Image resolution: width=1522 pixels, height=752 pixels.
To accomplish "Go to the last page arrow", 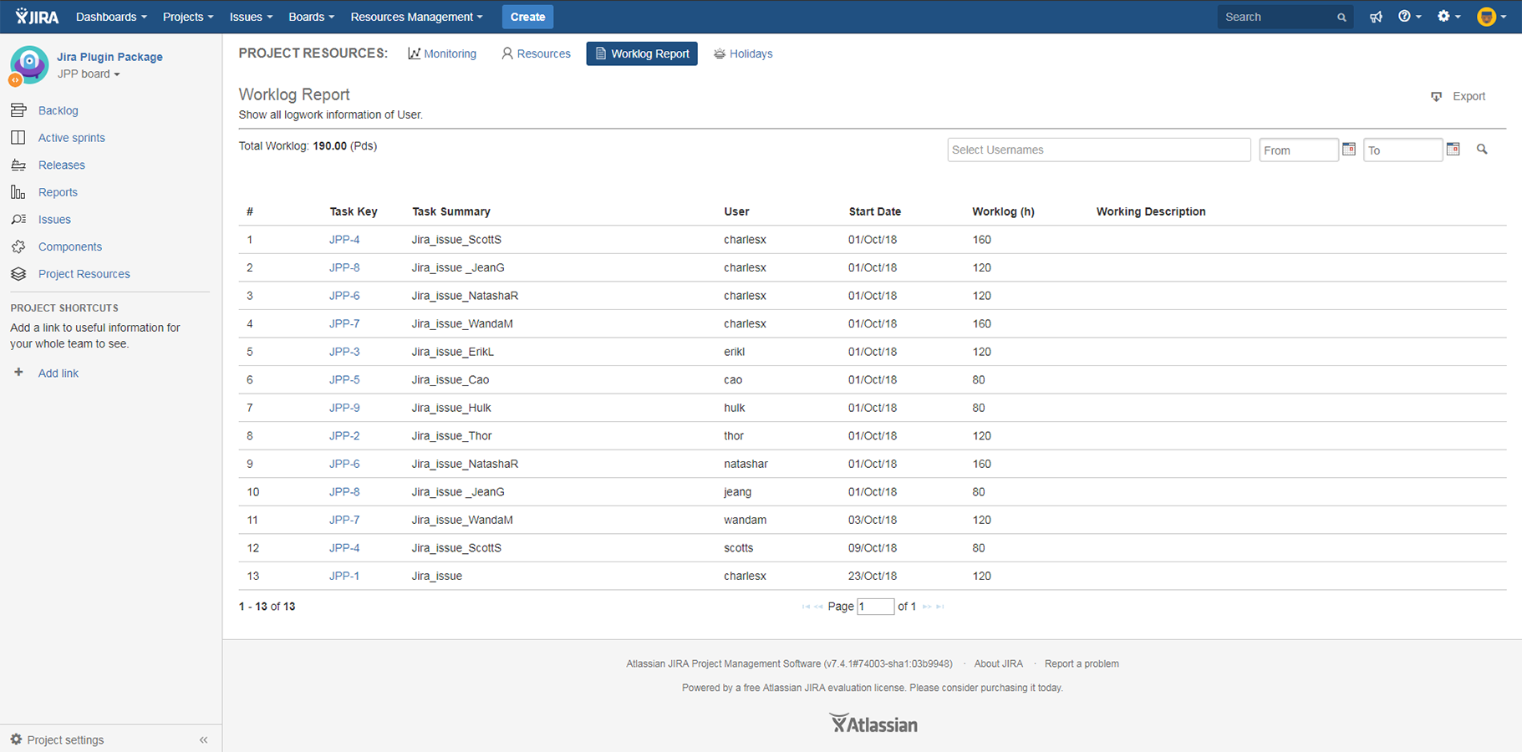I will 940,607.
